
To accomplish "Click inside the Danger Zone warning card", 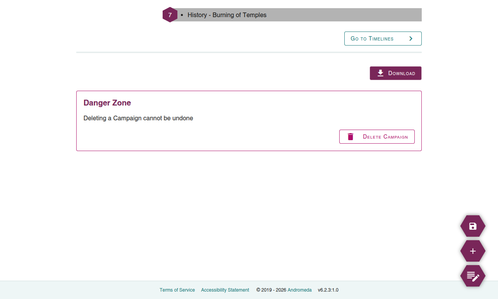I will pyautogui.click(x=249, y=121).
